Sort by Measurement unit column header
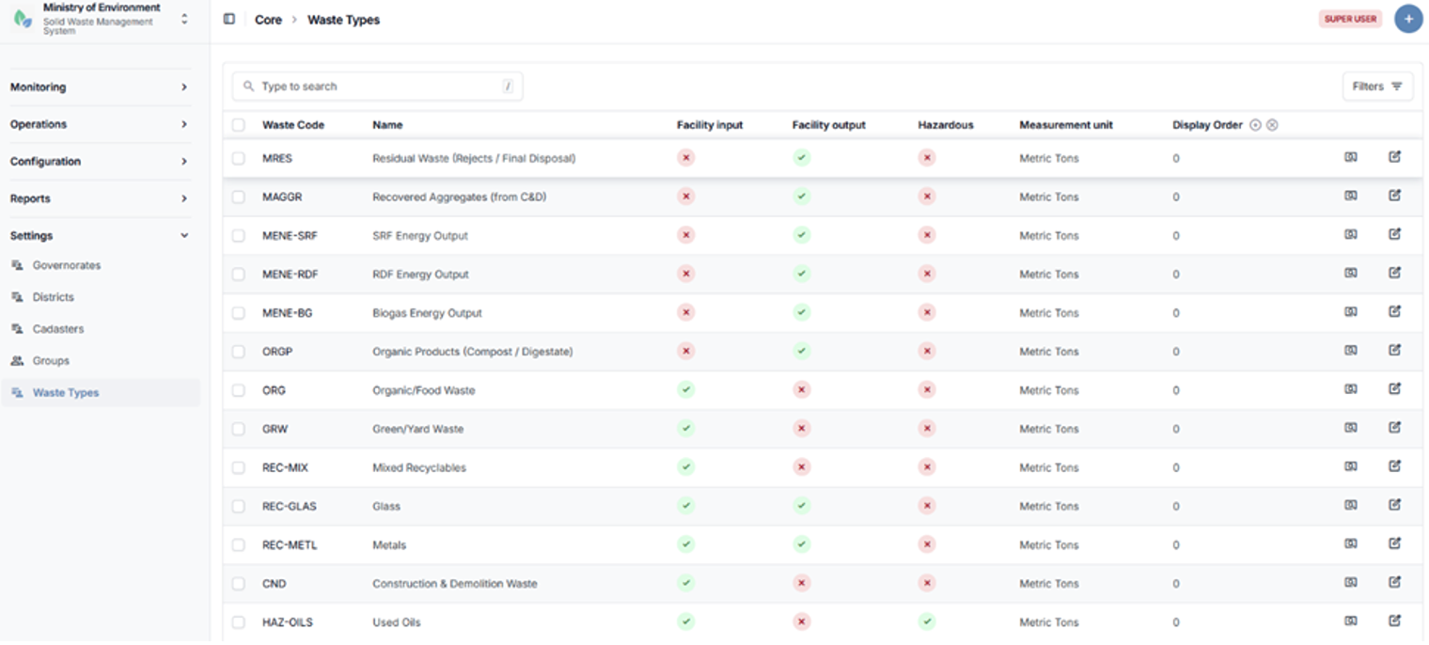1429x645 pixels. click(1066, 125)
